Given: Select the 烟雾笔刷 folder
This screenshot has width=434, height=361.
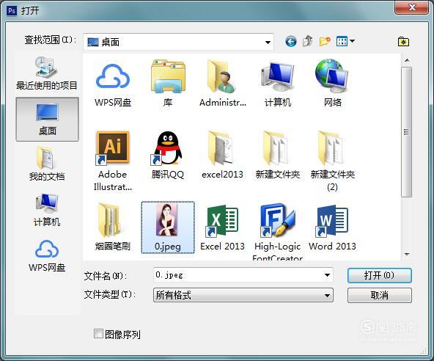Looking at the screenshot, I should pos(112,227).
